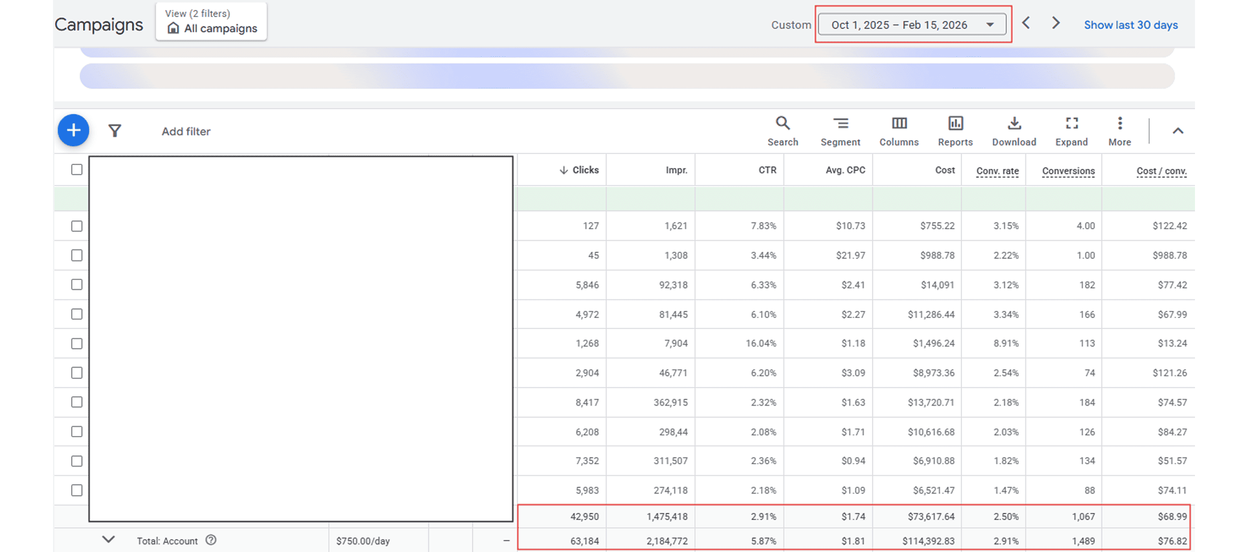Screen dimensions: 1248x552
Task: Collapse the toolbar with the up chevron
Action: click(1178, 131)
